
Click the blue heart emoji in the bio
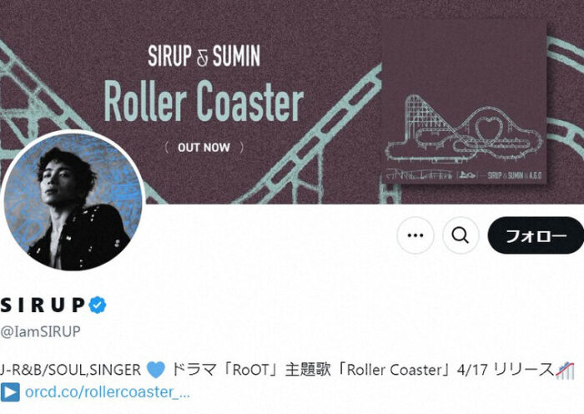coord(156,370)
